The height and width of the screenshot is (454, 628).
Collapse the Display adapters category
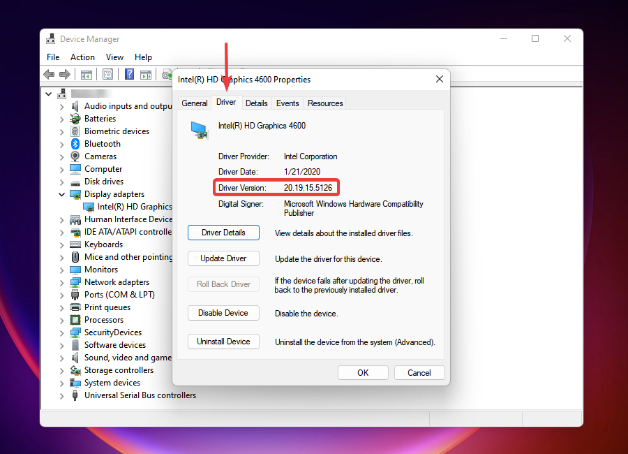(61, 194)
